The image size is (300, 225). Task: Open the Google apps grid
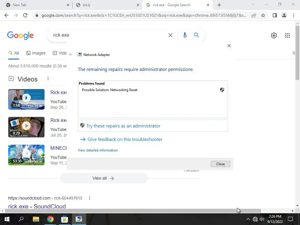(x=287, y=35)
